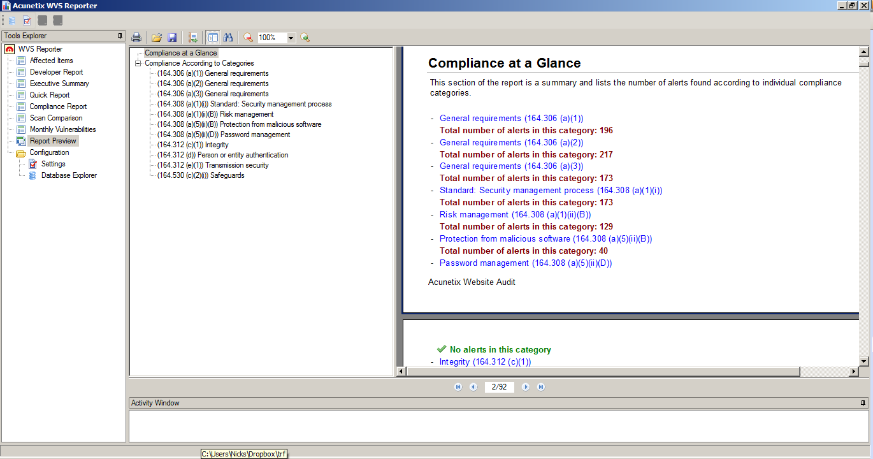873x459 pixels.
Task: Select Report Preview item
Action: pyautogui.click(x=53, y=141)
